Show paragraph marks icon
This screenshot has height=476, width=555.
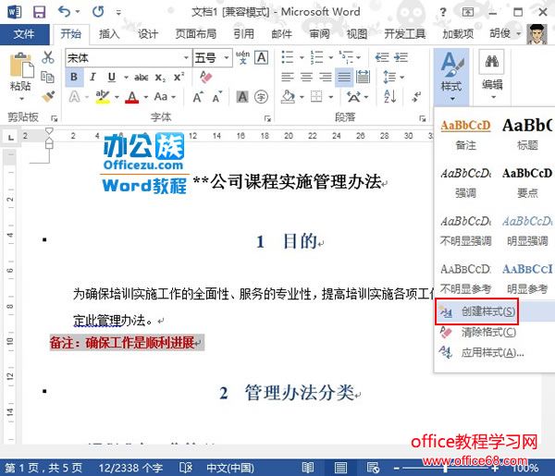(x=416, y=96)
